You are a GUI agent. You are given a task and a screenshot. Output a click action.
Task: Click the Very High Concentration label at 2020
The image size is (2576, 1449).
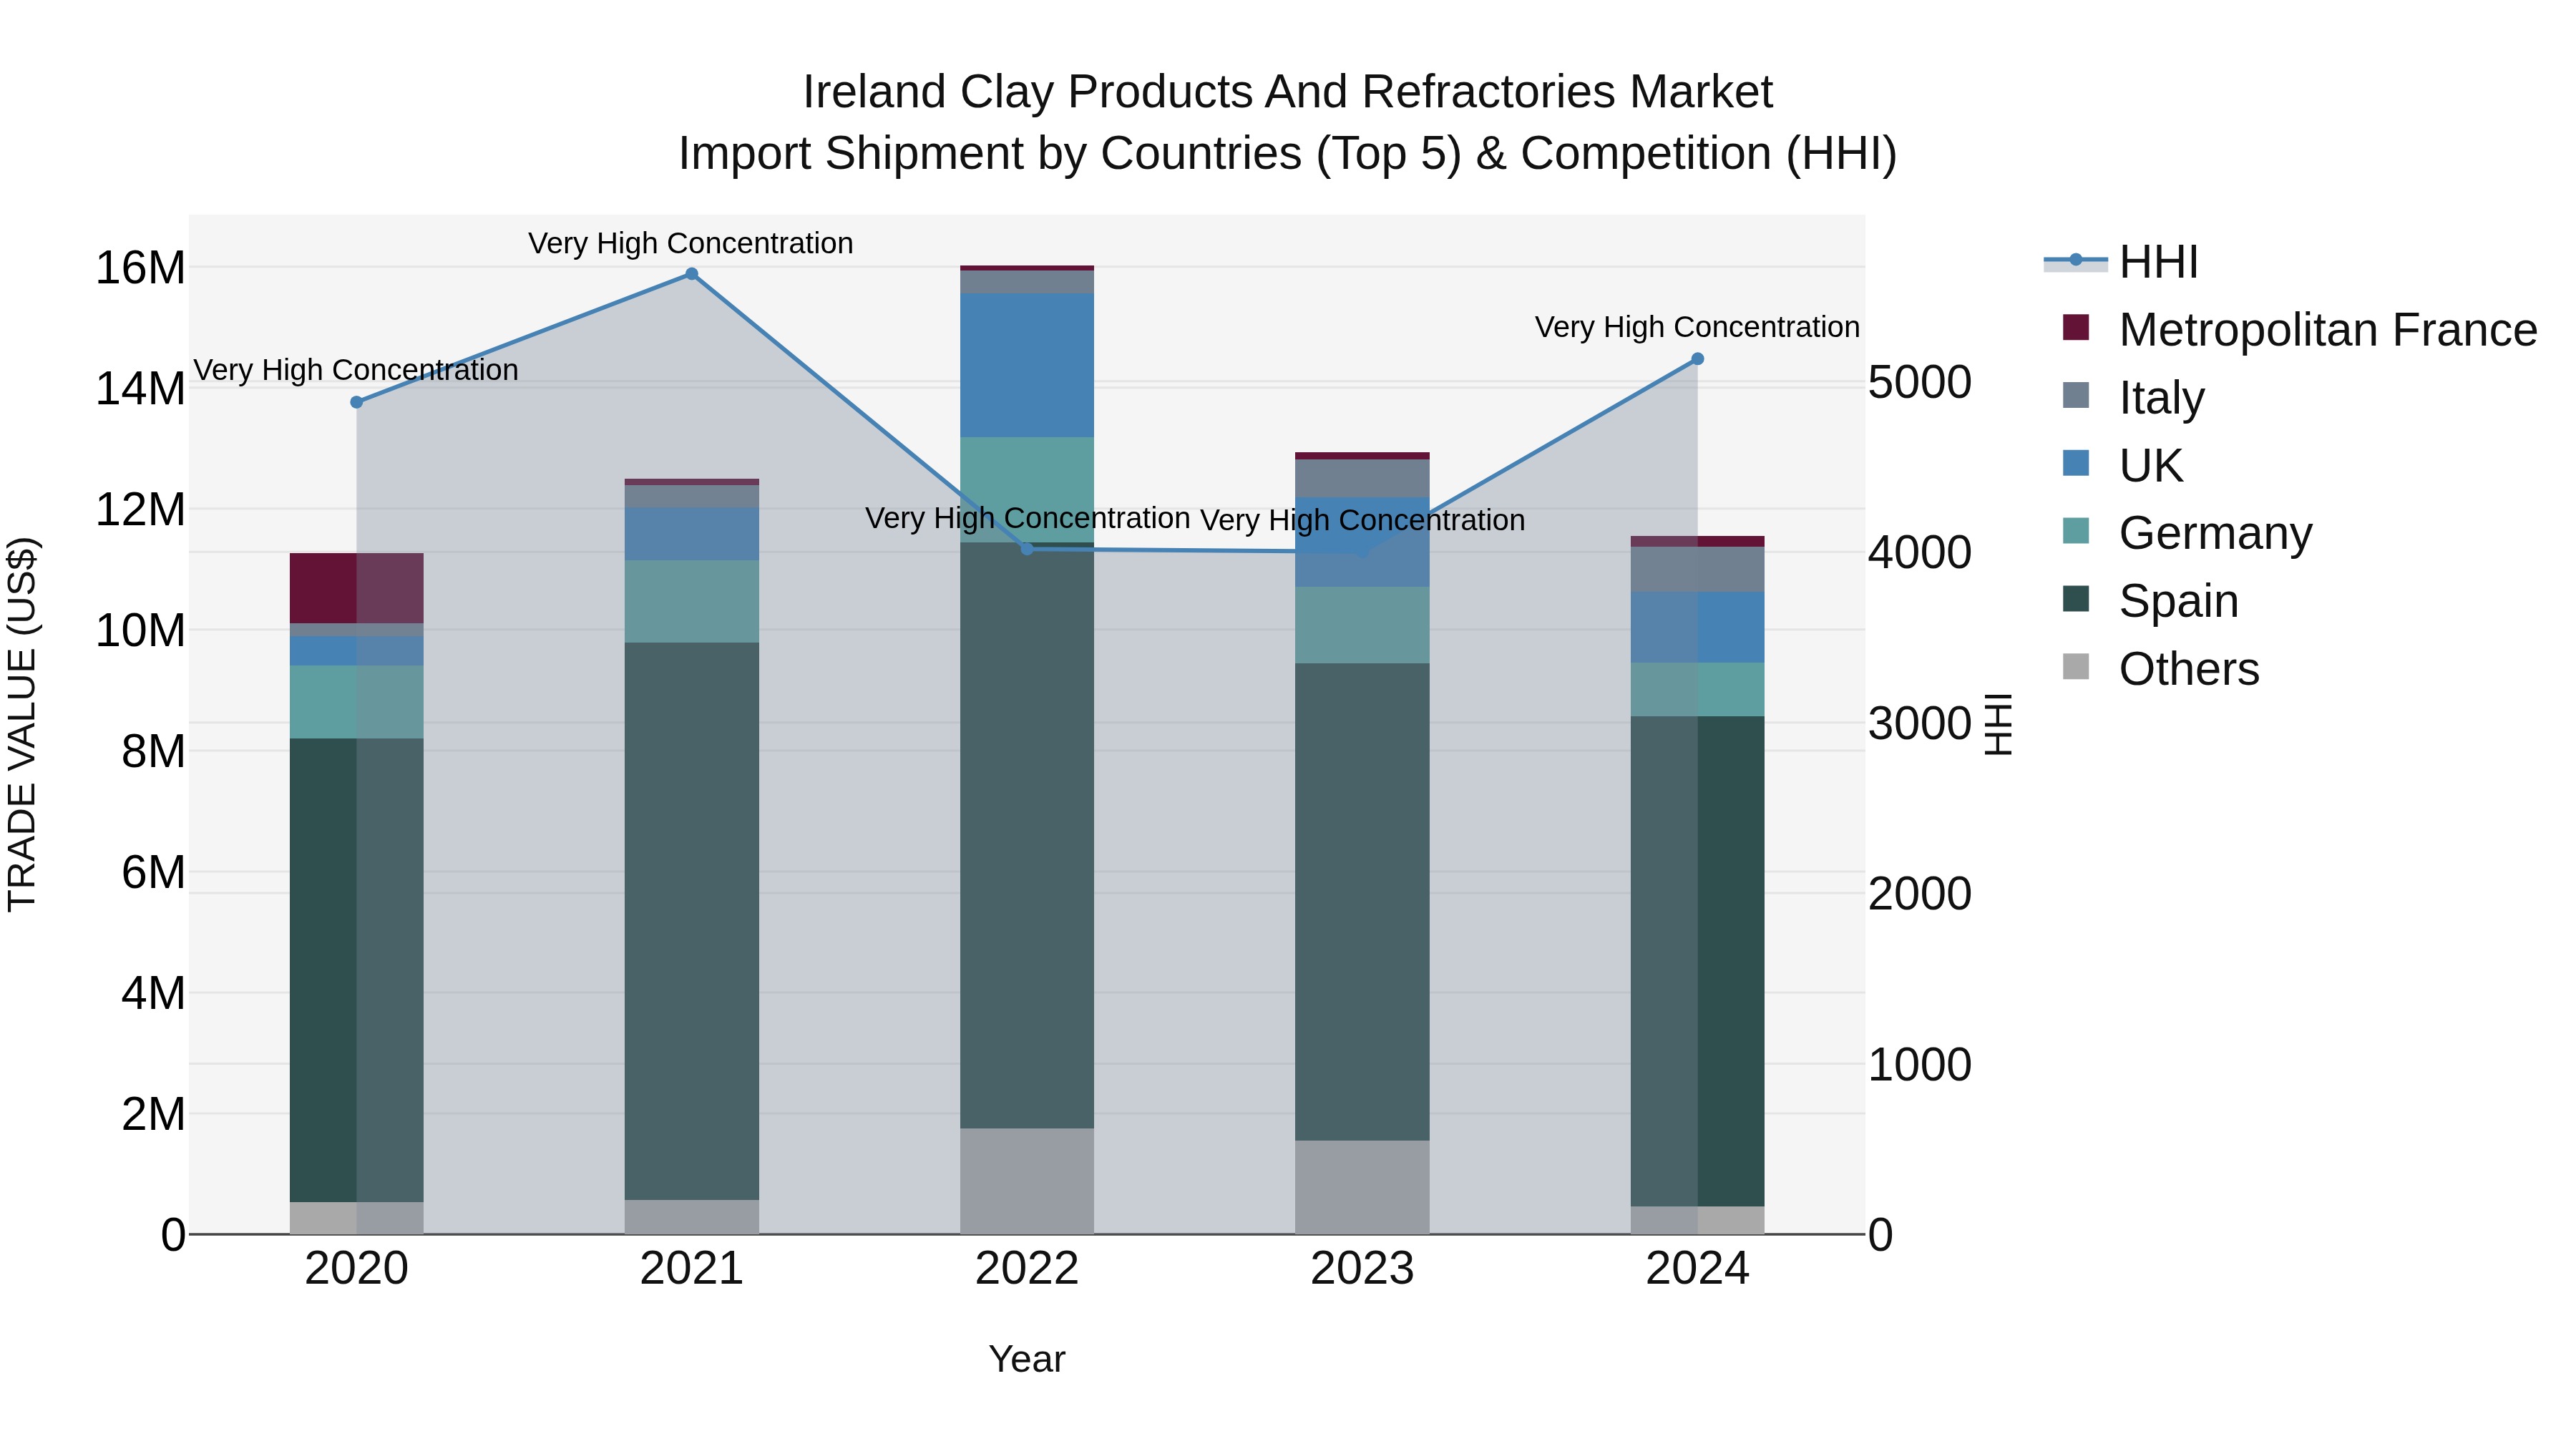pos(356,370)
